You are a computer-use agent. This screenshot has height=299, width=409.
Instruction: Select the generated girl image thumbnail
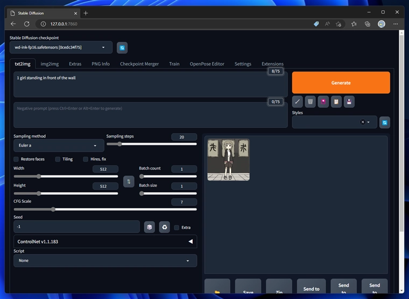click(x=228, y=160)
